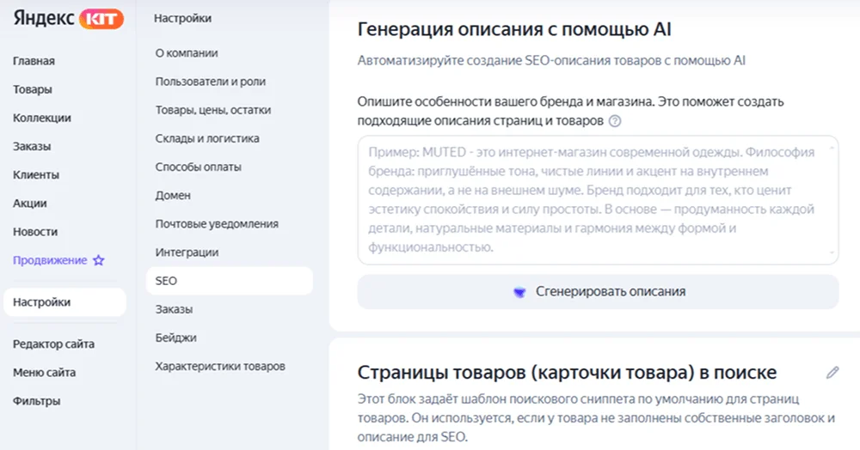Click the brand description text field

598,199
